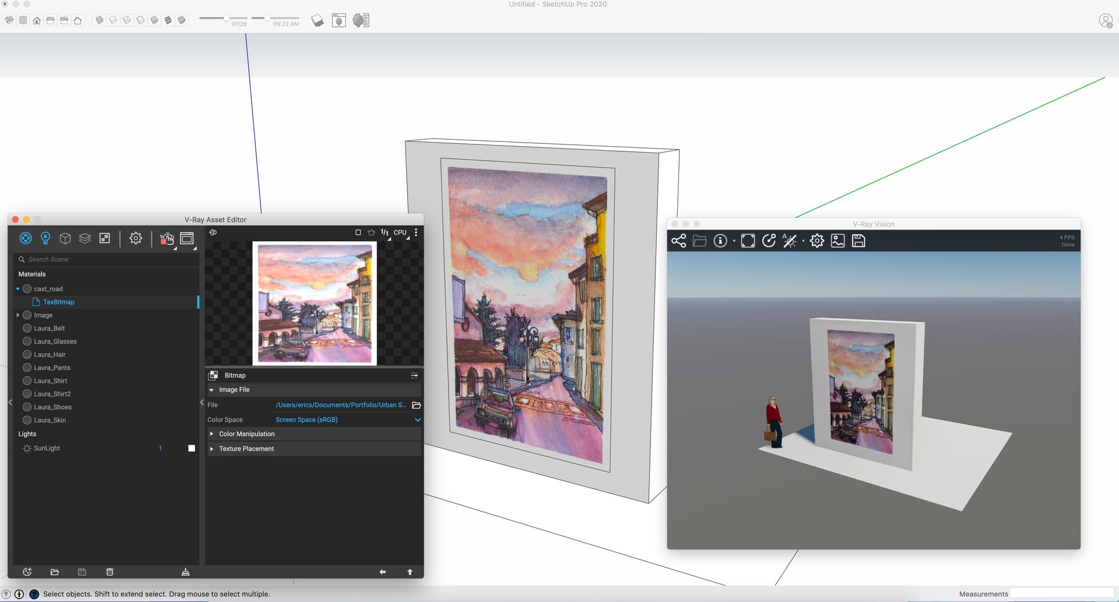
Task: Export image from V-Ray Vision picture icon
Action: click(x=838, y=241)
